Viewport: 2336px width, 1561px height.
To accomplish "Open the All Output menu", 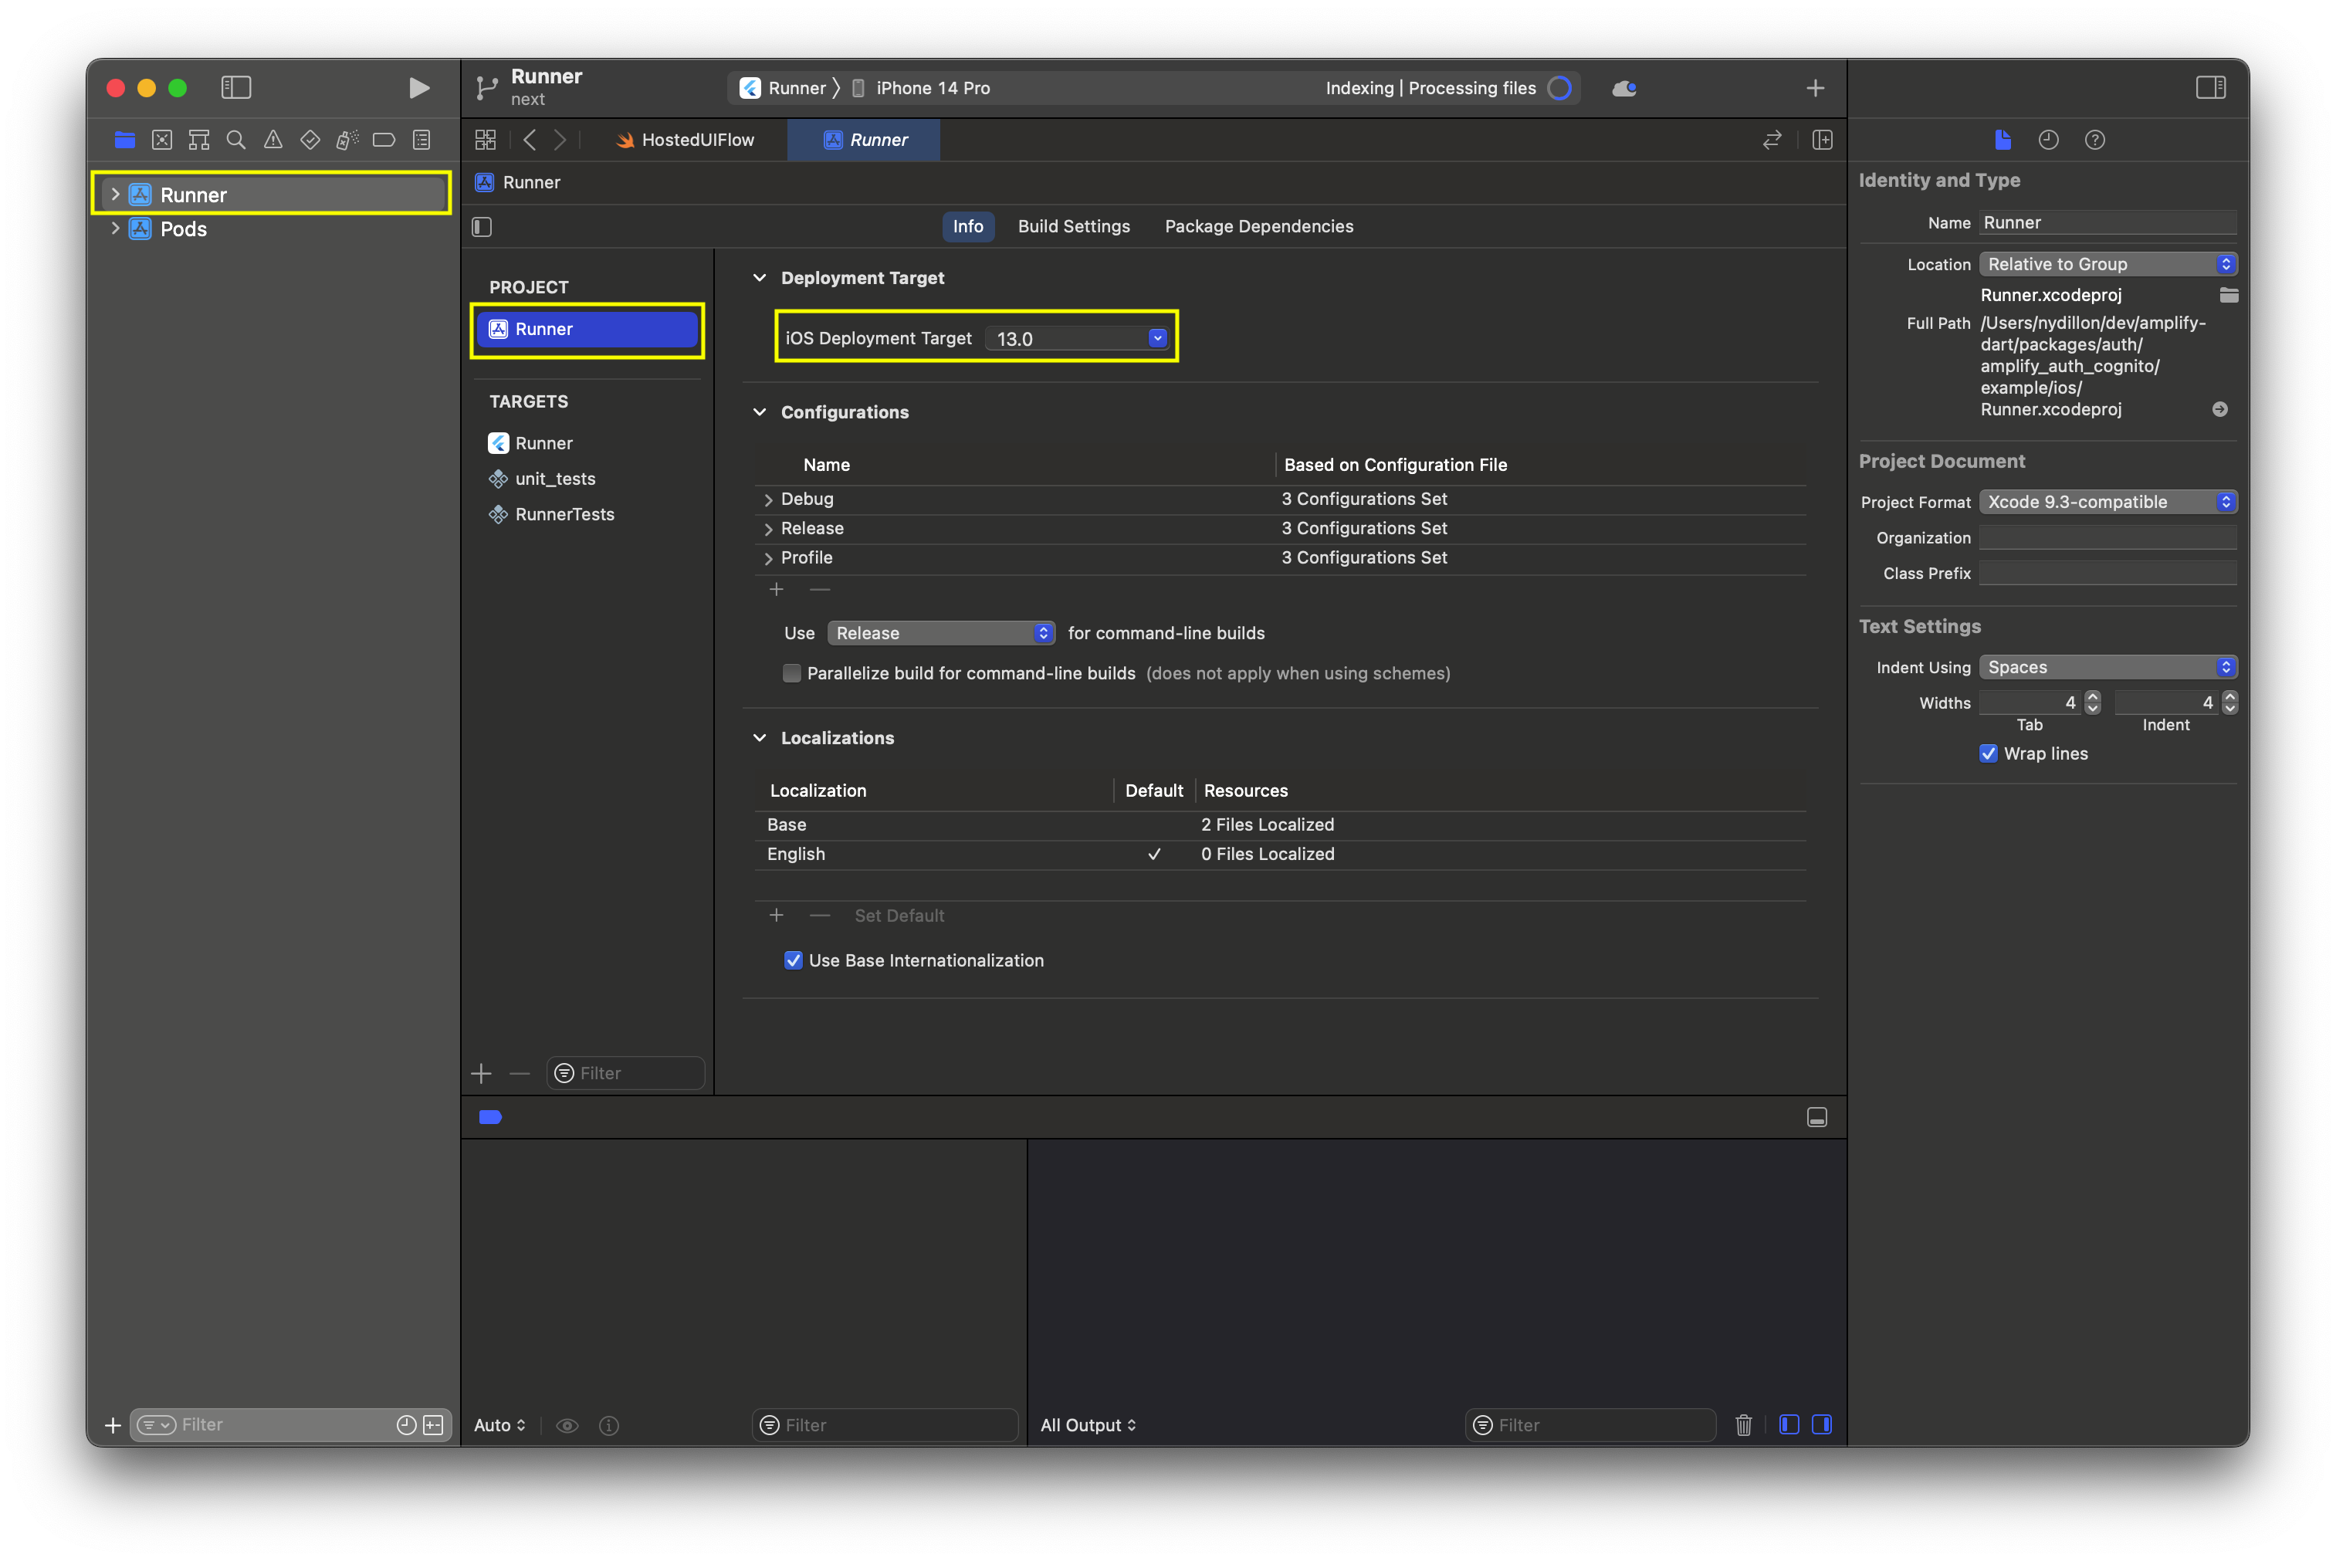I will tap(1088, 1424).
